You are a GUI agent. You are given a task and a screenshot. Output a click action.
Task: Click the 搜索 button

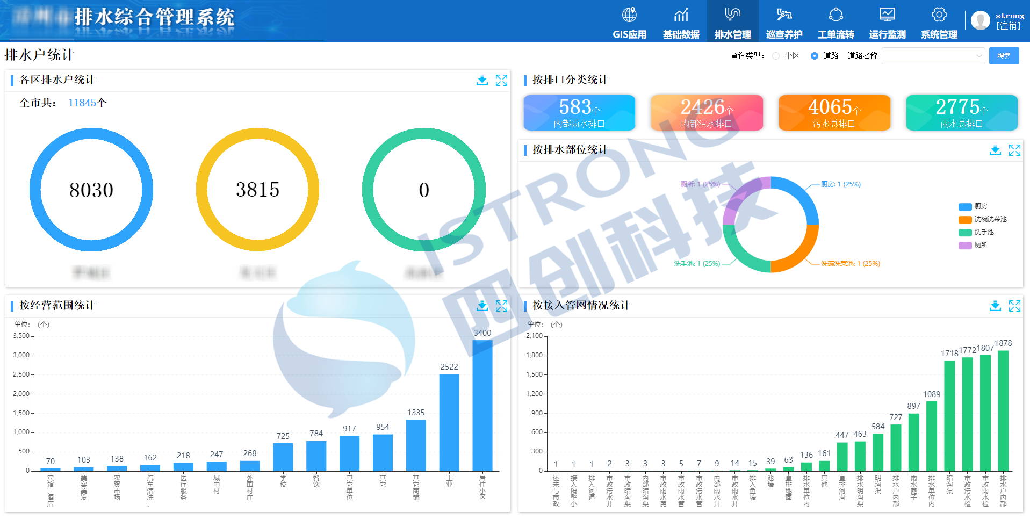point(1004,56)
